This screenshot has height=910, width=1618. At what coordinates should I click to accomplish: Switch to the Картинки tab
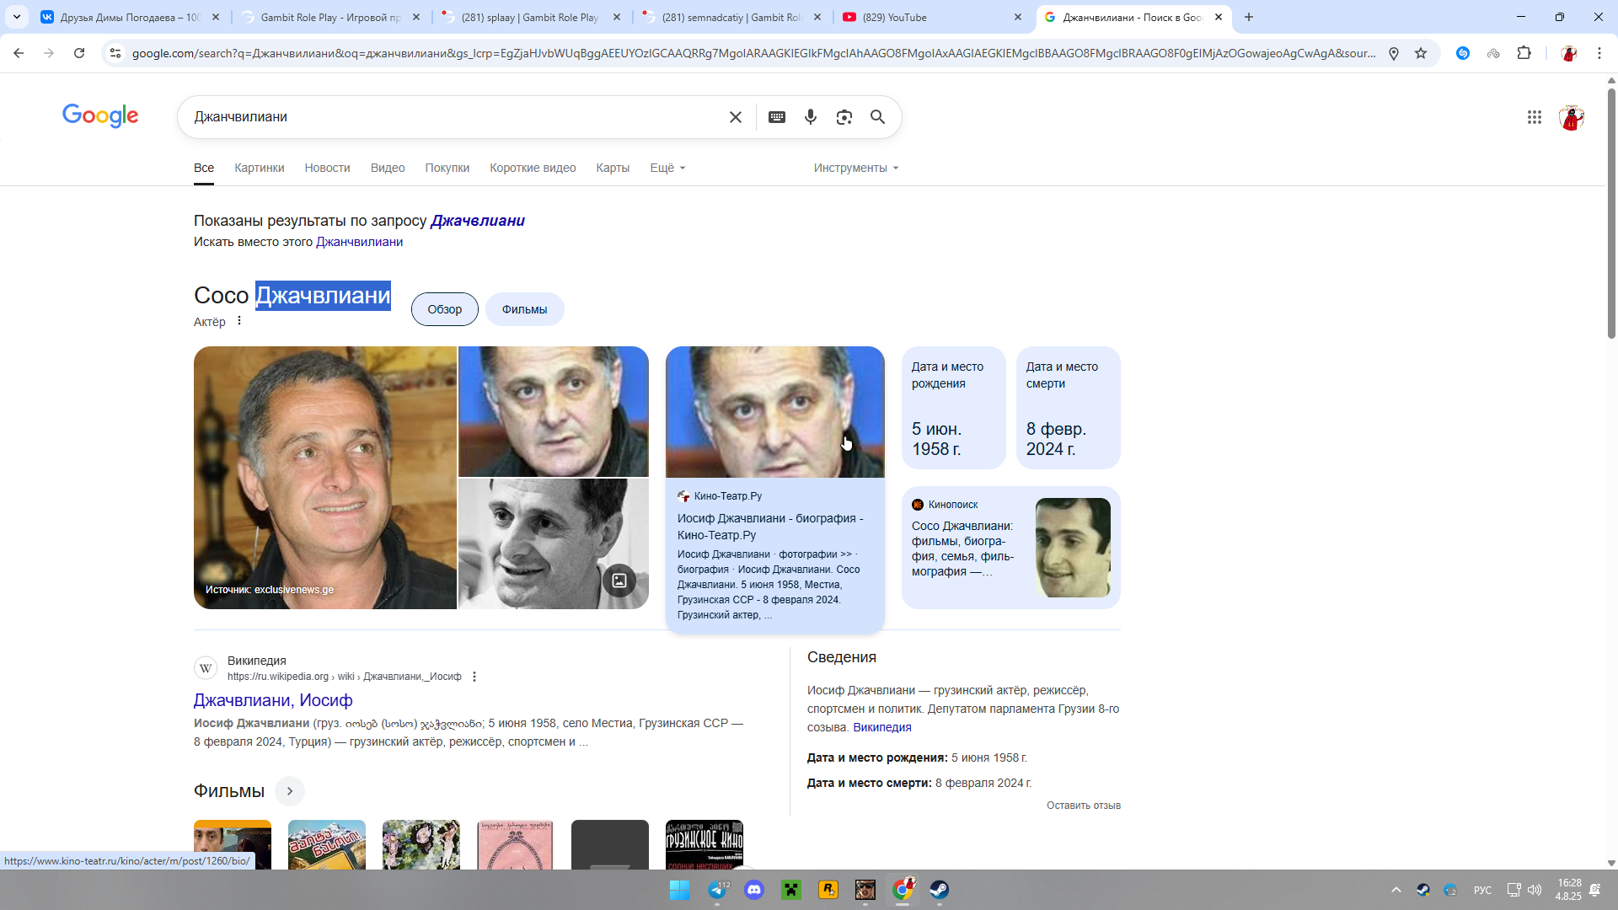click(259, 168)
